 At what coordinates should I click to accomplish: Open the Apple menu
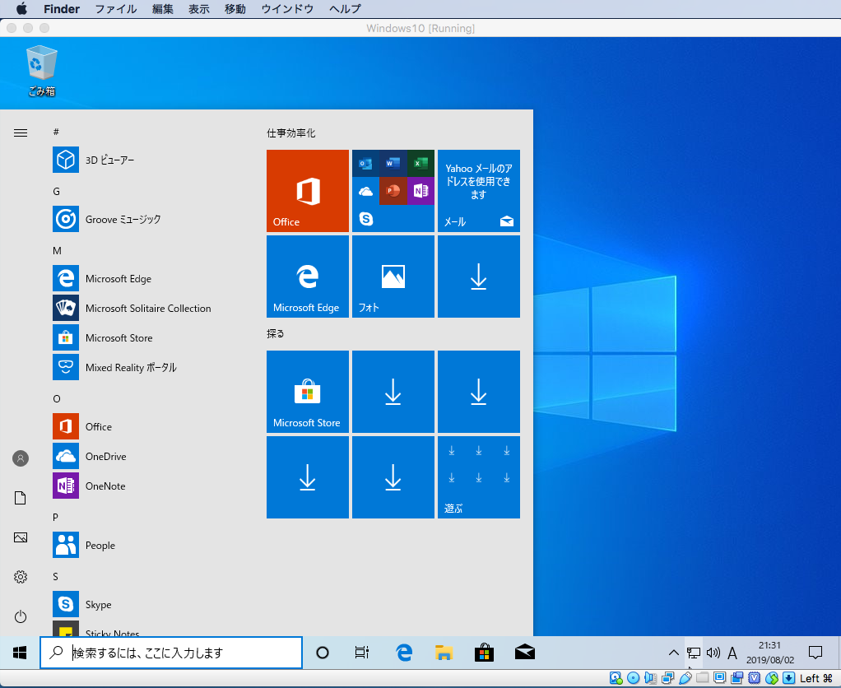pos(22,8)
